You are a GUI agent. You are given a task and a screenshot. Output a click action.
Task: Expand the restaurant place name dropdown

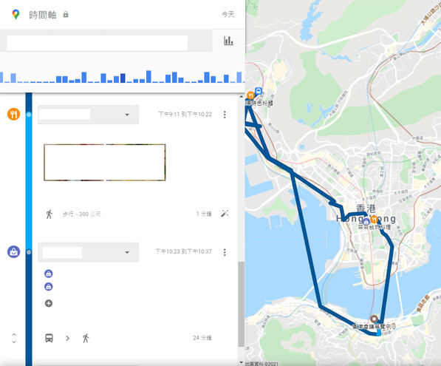pyautogui.click(x=127, y=115)
